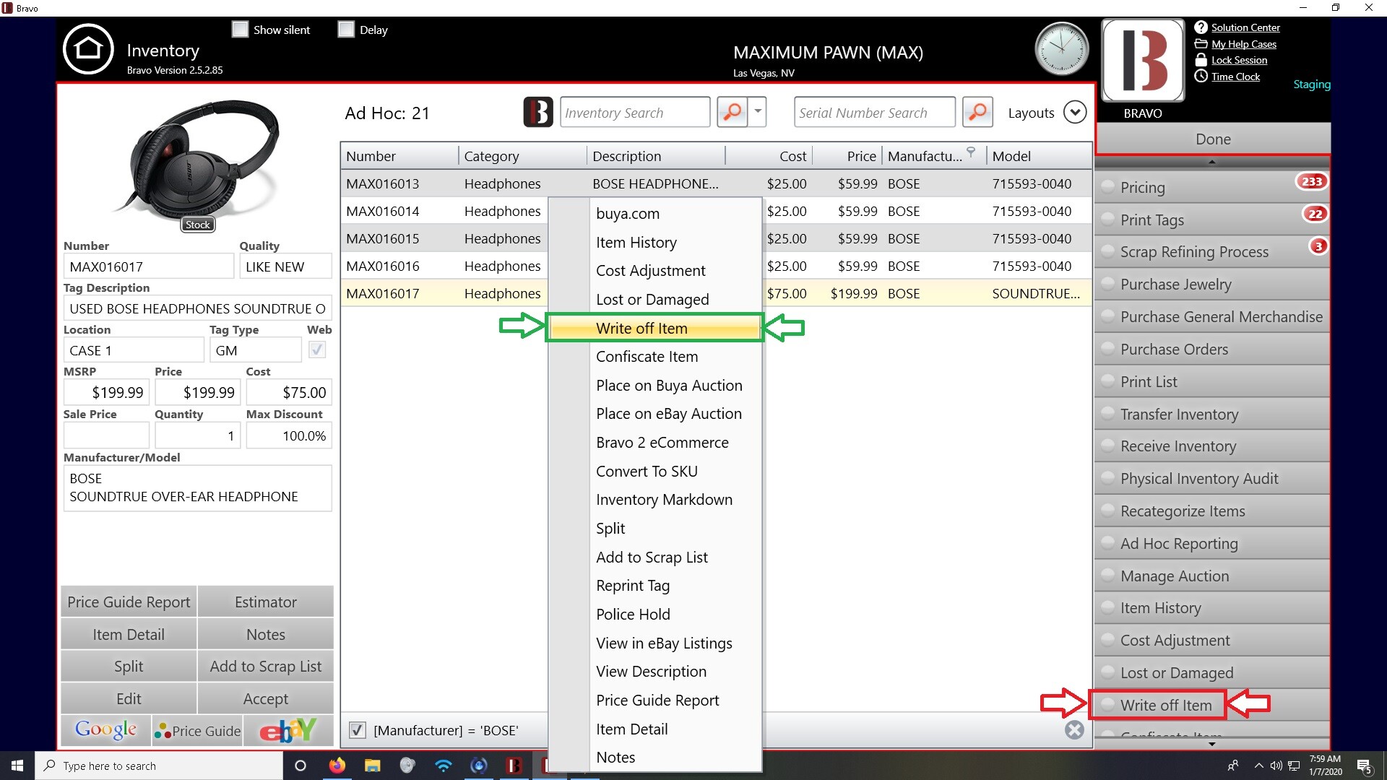Click the Notes button in left panel
The image size is (1387, 780).
tap(265, 634)
